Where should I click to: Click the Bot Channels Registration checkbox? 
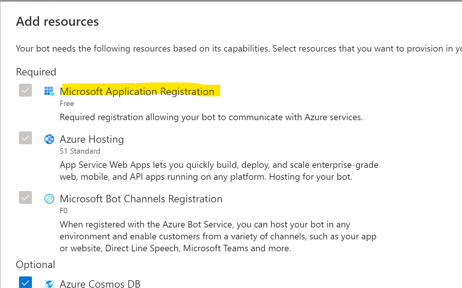tap(25, 197)
